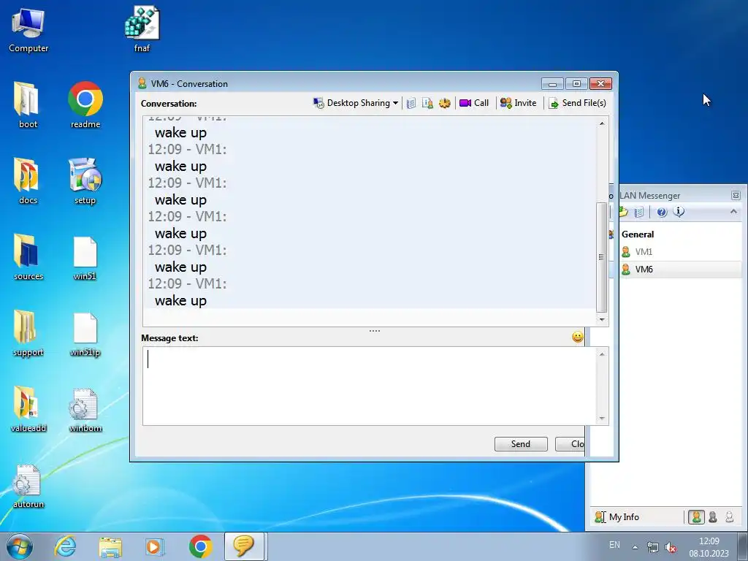The height and width of the screenshot is (561, 748).
Task: Launch Internet Explorer from the taskbar
Action: pyautogui.click(x=65, y=546)
